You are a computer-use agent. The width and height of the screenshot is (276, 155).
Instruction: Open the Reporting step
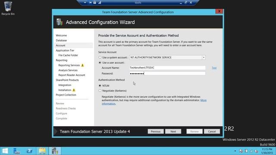61,60
